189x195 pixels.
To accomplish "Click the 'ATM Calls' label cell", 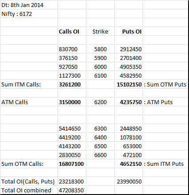I will [x=29, y=102].
